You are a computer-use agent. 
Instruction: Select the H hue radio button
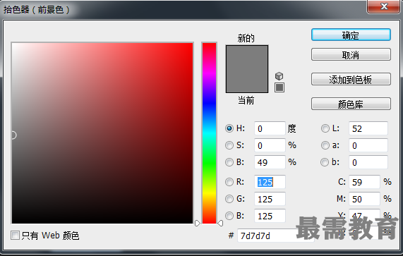(229, 128)
